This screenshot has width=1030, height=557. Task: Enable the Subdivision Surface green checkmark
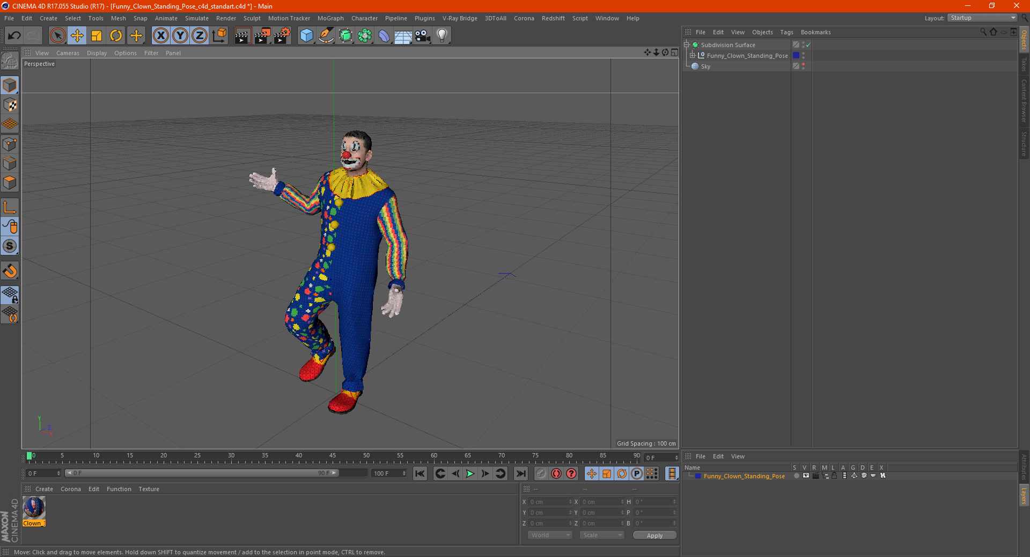(x=808, y=45)
